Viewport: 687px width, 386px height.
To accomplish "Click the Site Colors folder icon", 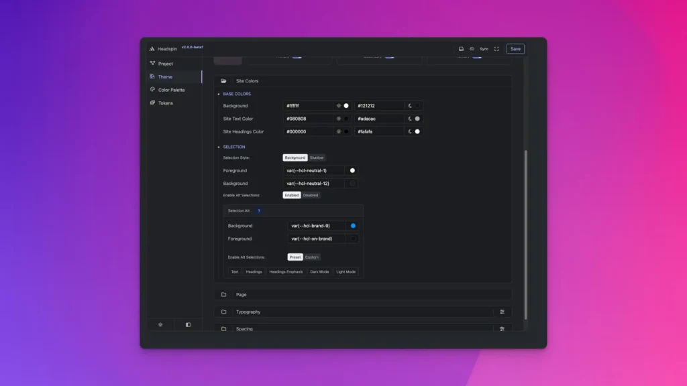I will (223, 80).
